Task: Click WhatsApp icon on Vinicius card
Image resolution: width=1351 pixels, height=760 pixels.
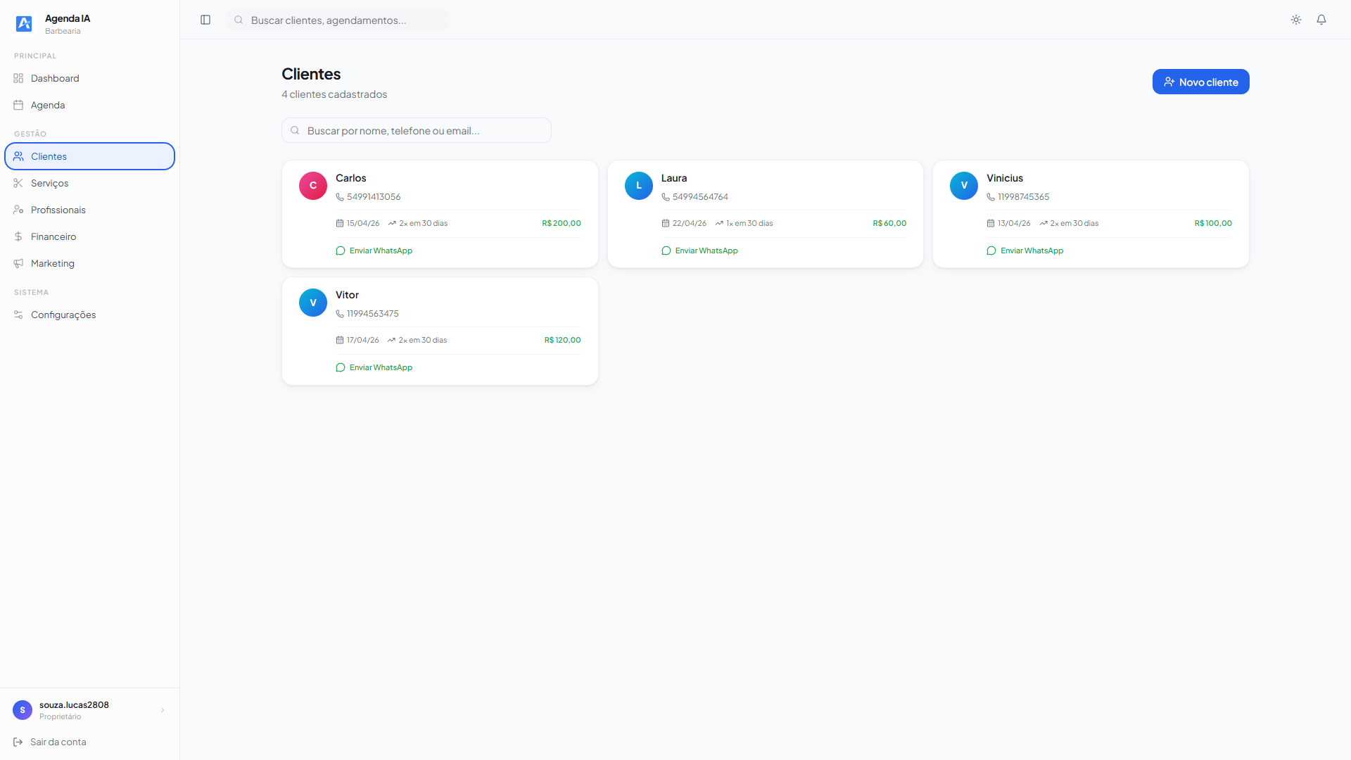Action: coord(991,251)
